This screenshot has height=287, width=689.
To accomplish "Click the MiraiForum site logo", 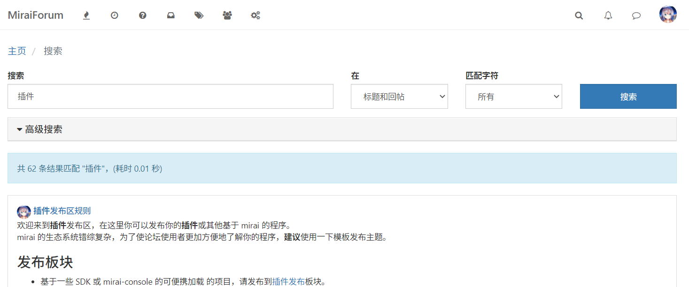I will point(36,15).
